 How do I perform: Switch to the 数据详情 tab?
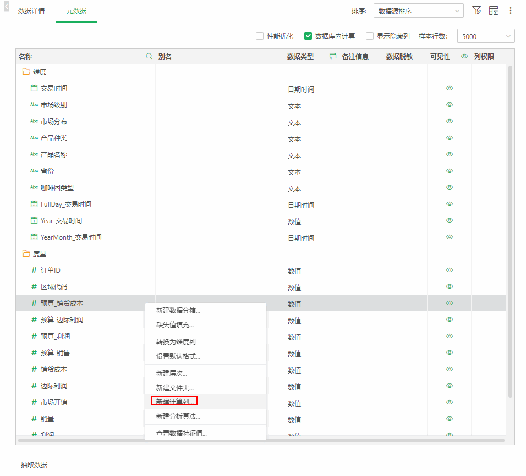(31, 11)
